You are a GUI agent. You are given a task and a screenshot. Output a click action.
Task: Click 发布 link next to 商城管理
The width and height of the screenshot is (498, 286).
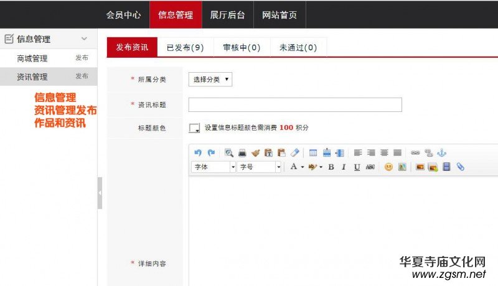[82, 58]
